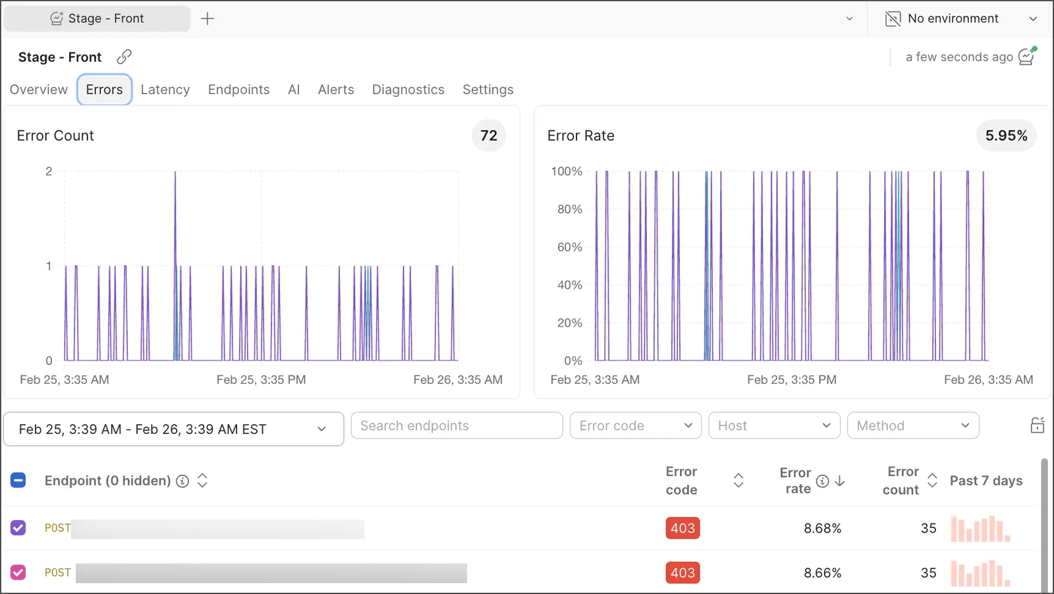Open the Alerts tab
The image size is (1054, 594).
pyautogui.click(x=336, y=90)
